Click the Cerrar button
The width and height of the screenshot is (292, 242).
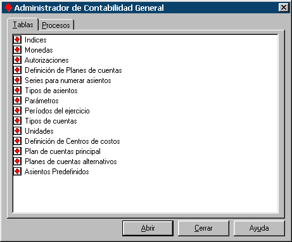[203, 228]
